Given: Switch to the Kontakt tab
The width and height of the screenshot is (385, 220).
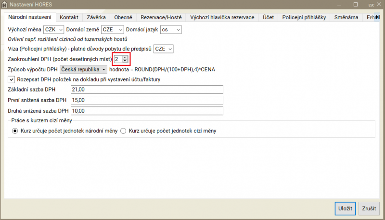Looking at the screenshot, I should pyautogui.click(x=69, y=17).
